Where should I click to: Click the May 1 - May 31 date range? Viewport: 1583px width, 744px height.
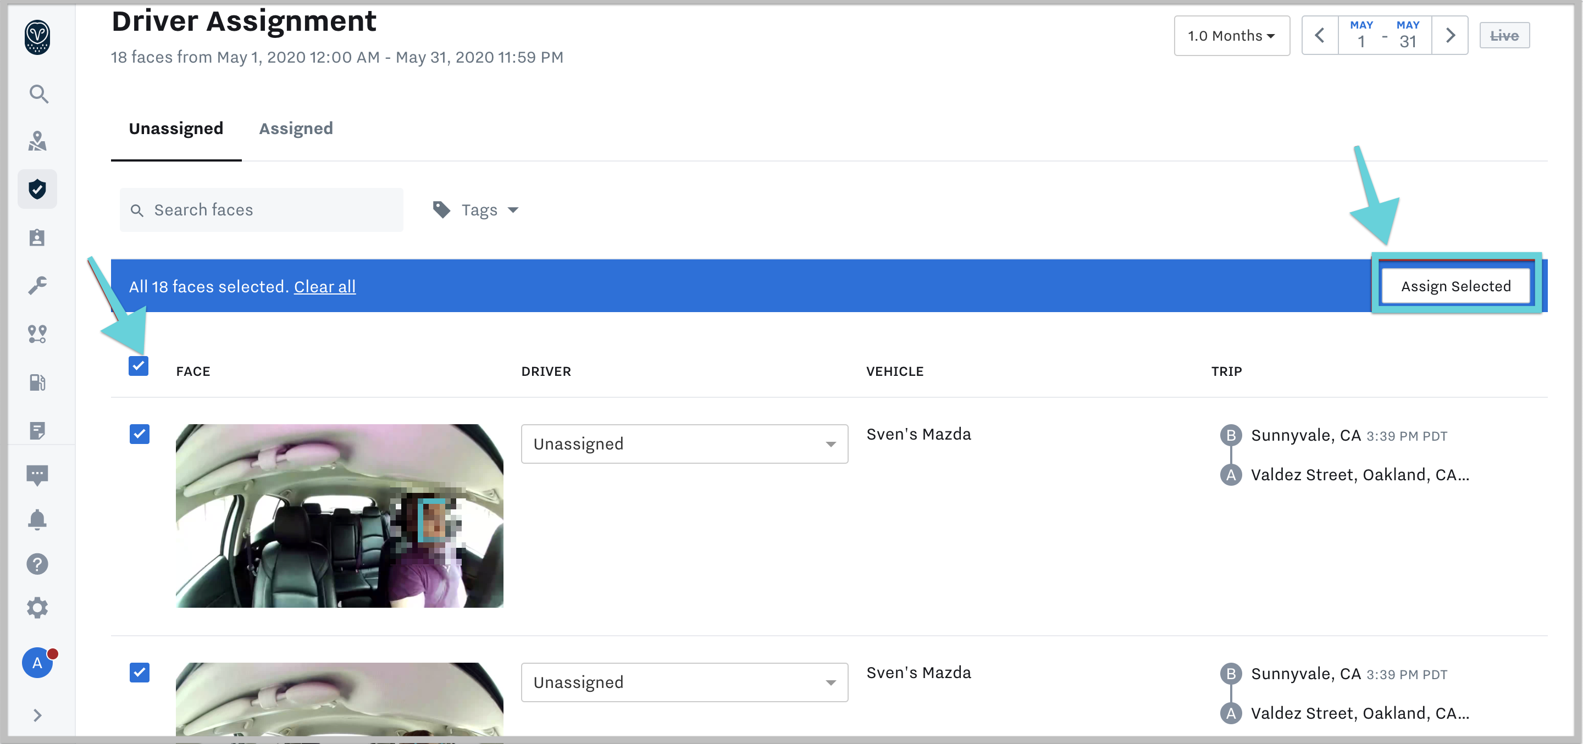[x=1385, y=36]
